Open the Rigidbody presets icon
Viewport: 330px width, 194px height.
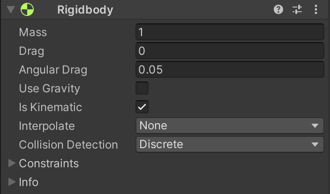click(x=297, y=9)
